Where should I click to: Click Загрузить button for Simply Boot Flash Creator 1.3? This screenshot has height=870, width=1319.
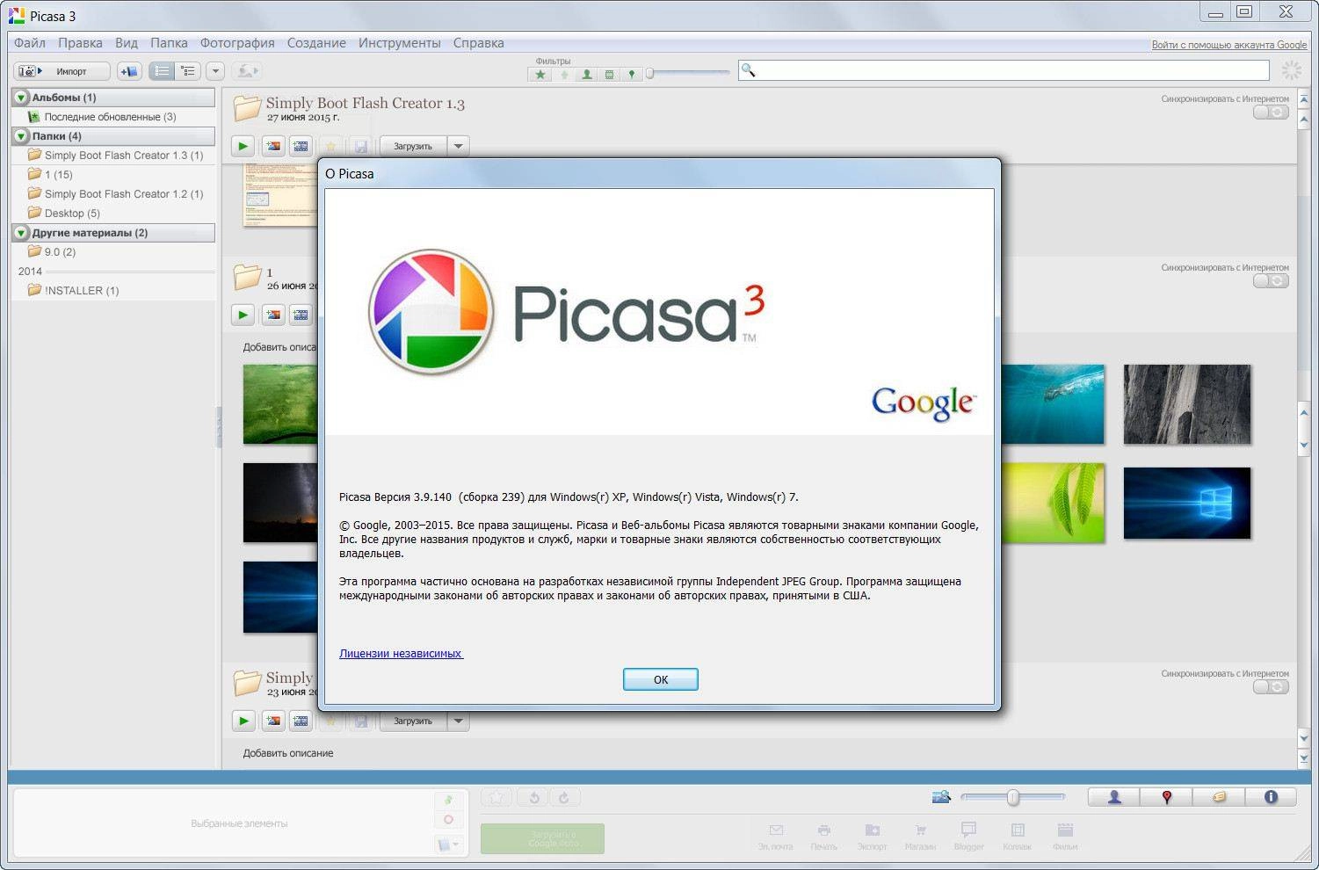[x=413, y=146]
